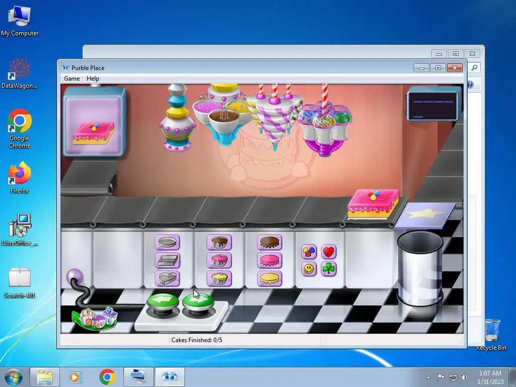This screenshot has width=516, height=387.
Task: Open Scratch-461 desktop file
Action: click(20, 283)
